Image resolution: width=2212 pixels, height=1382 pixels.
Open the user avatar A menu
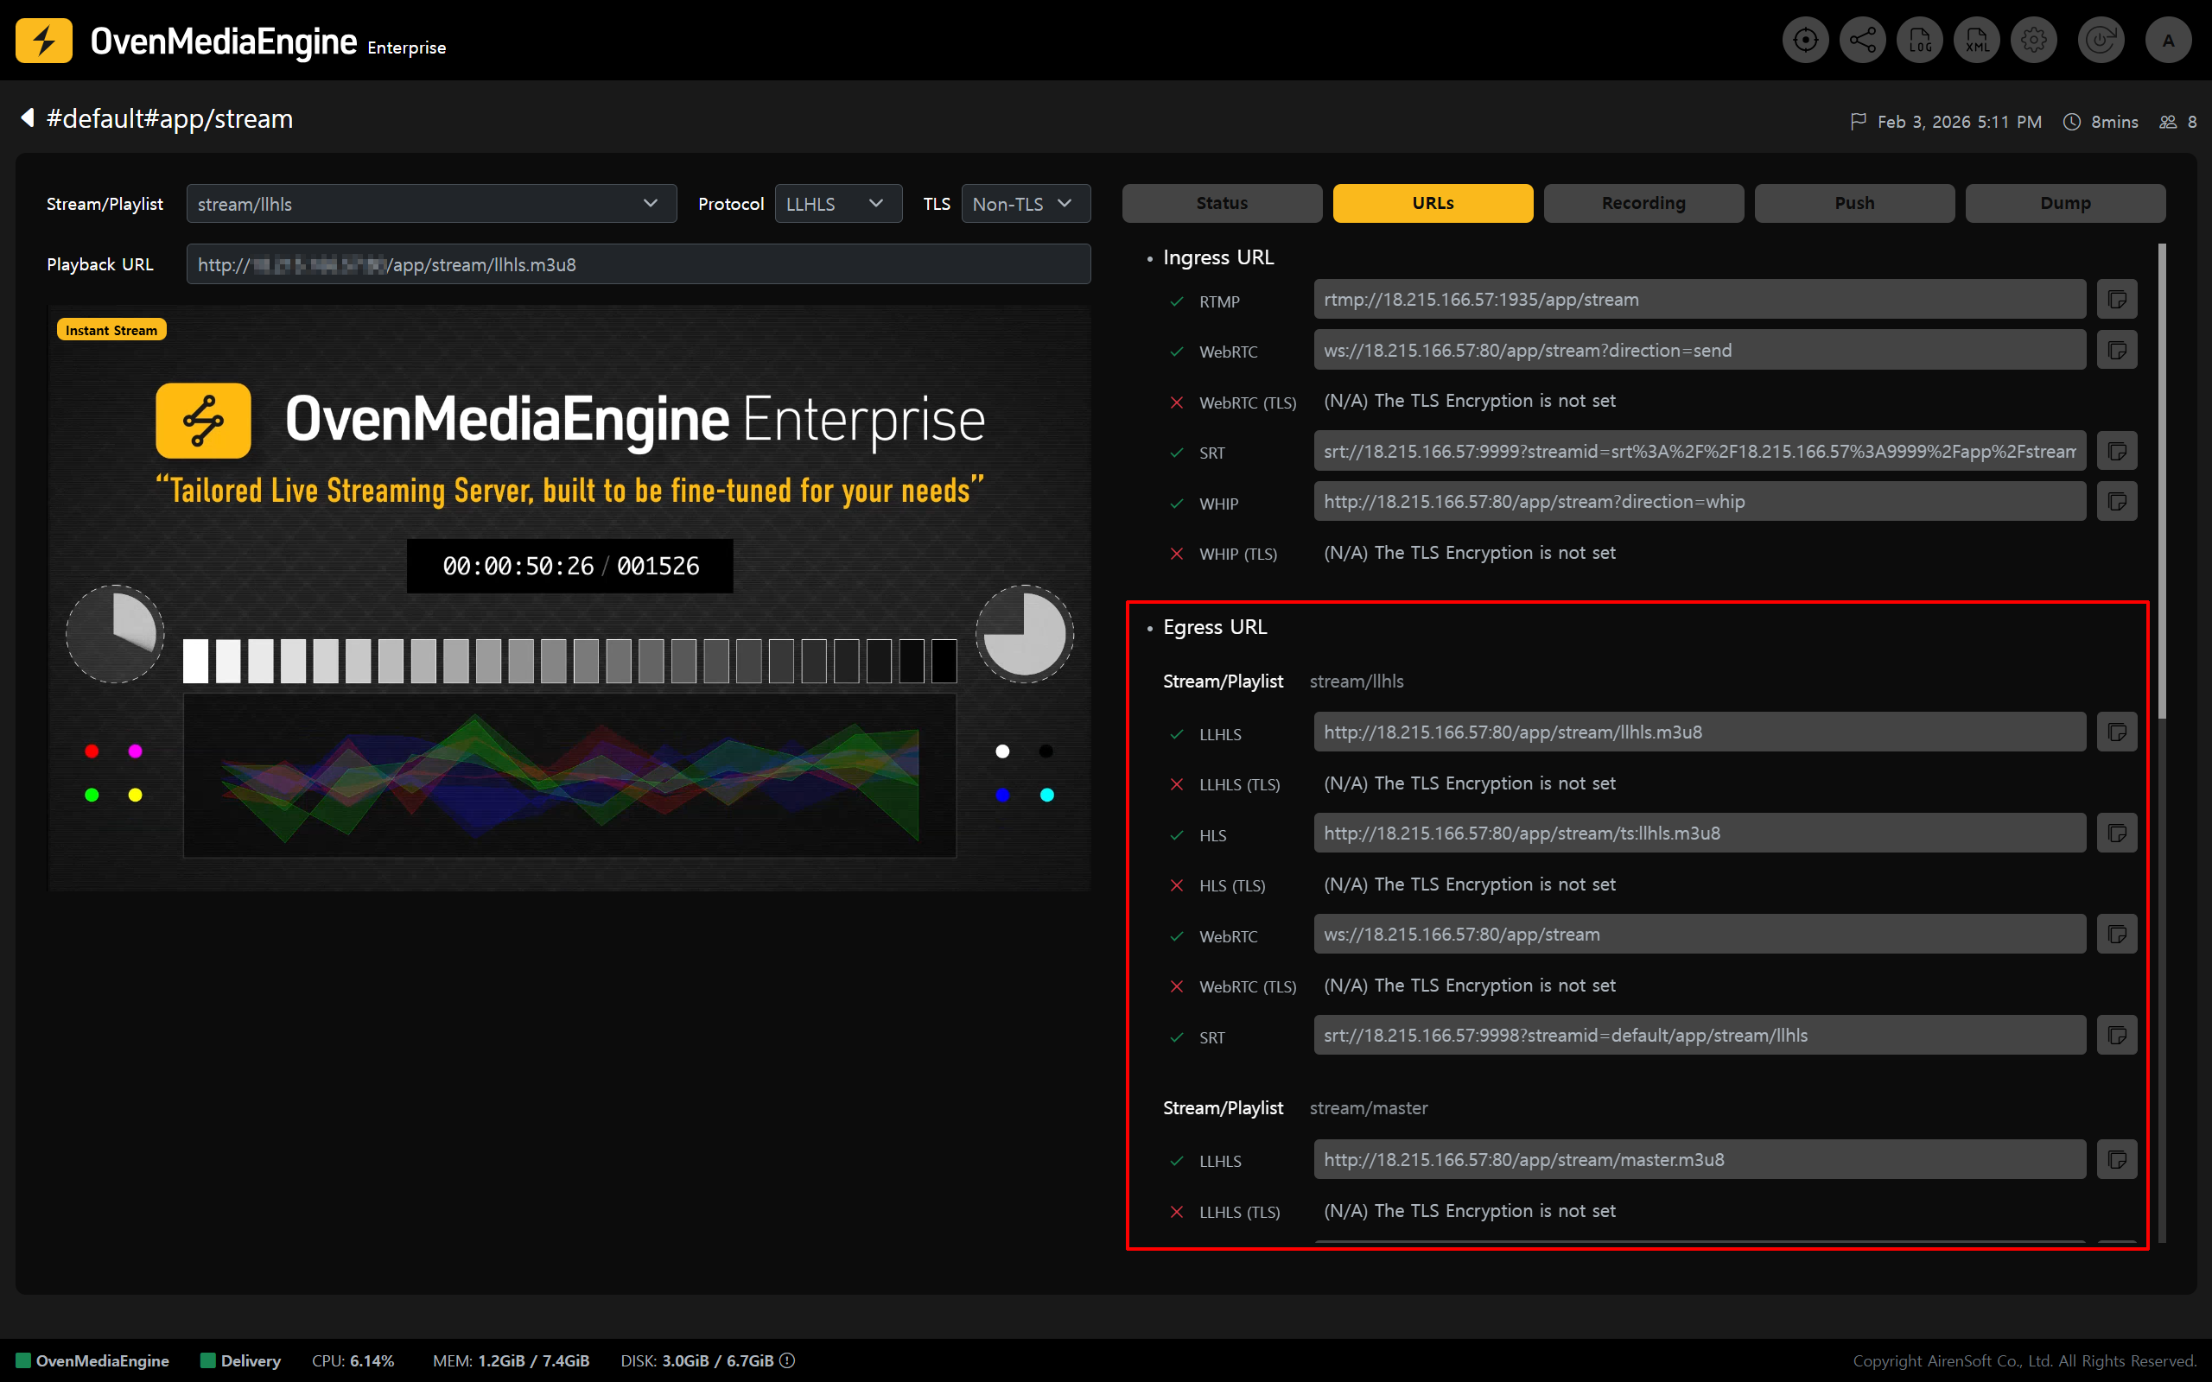(x=2168, y=41)
